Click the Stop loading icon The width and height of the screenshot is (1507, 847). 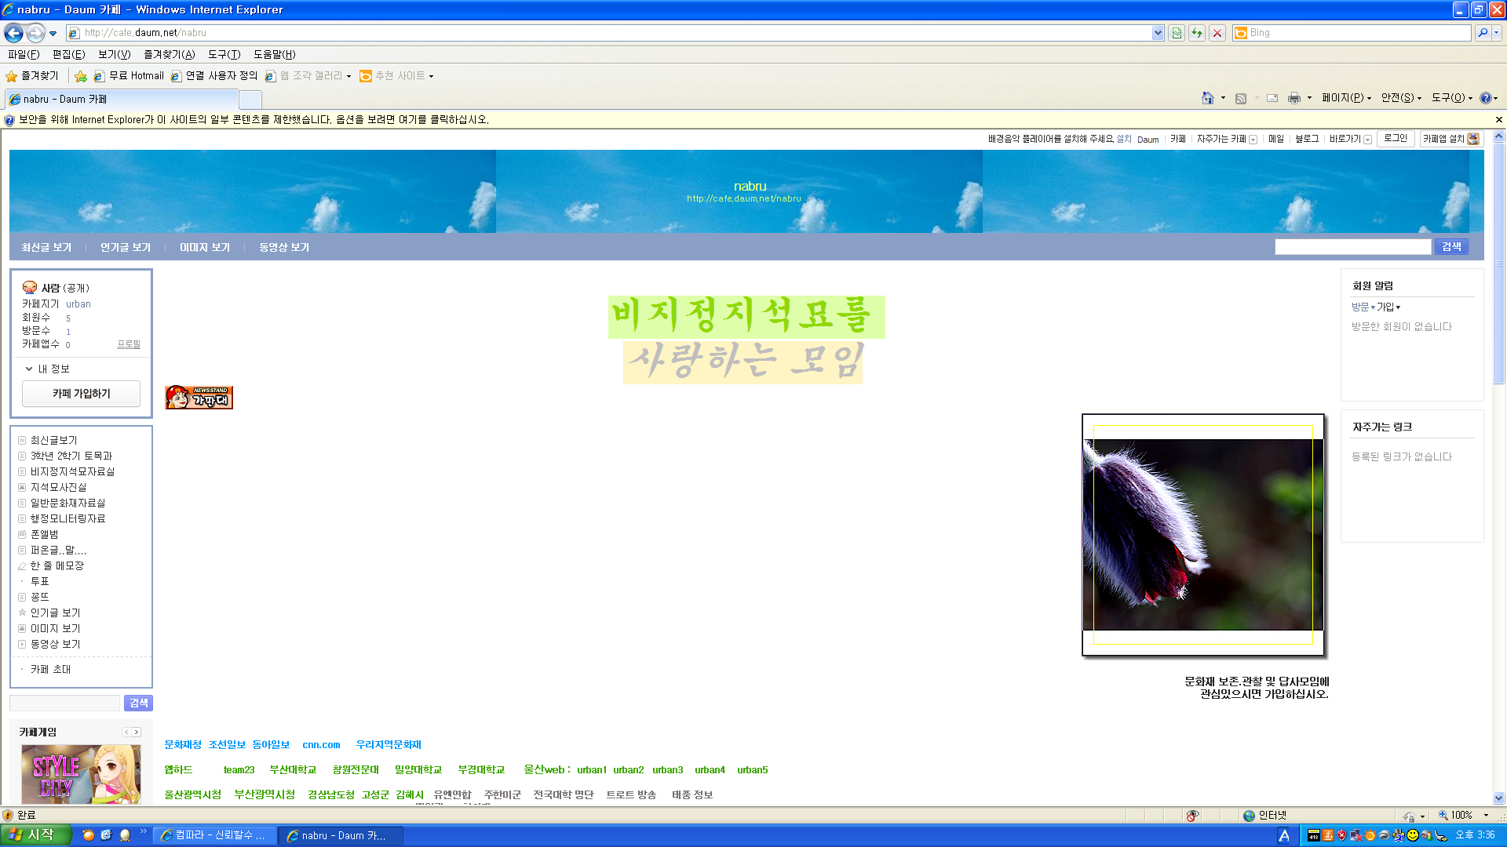1217,33
